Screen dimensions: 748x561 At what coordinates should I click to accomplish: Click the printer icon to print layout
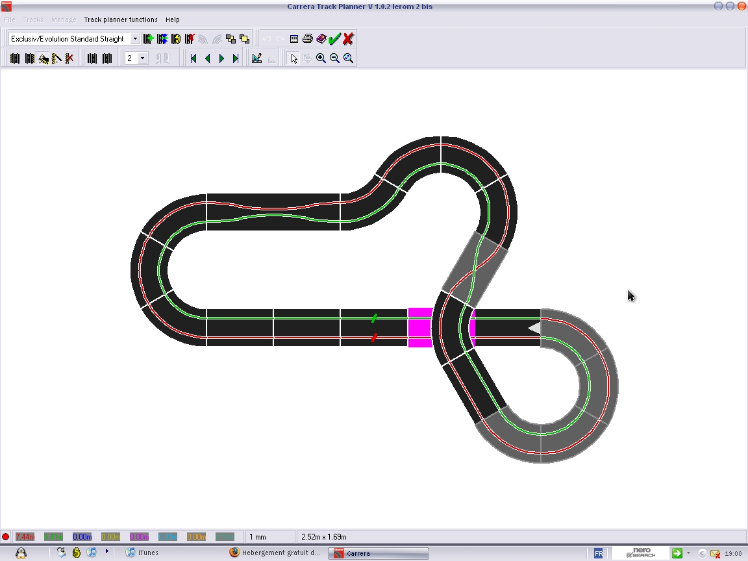308,39
